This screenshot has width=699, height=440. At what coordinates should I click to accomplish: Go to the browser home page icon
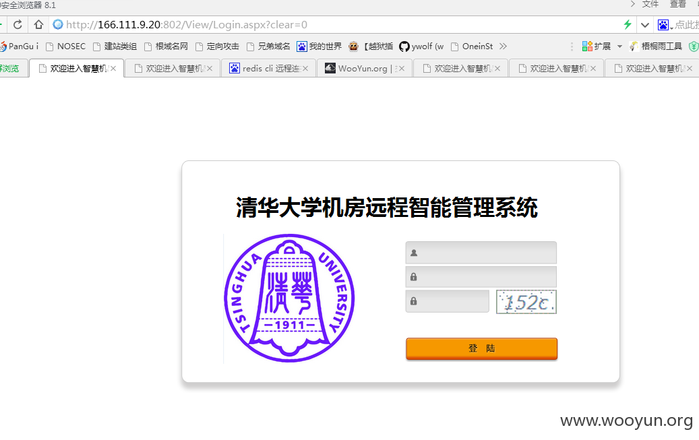point(39,24)
